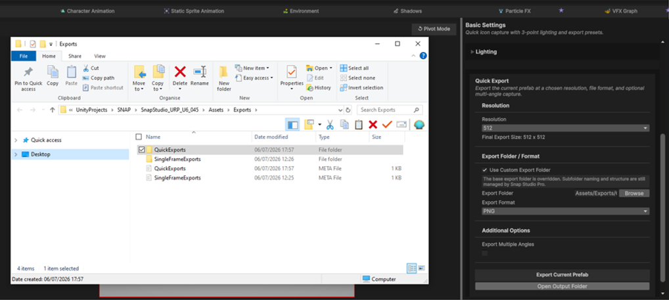
Task: Create a New folder from ribbon
Action: click(224, 78)
